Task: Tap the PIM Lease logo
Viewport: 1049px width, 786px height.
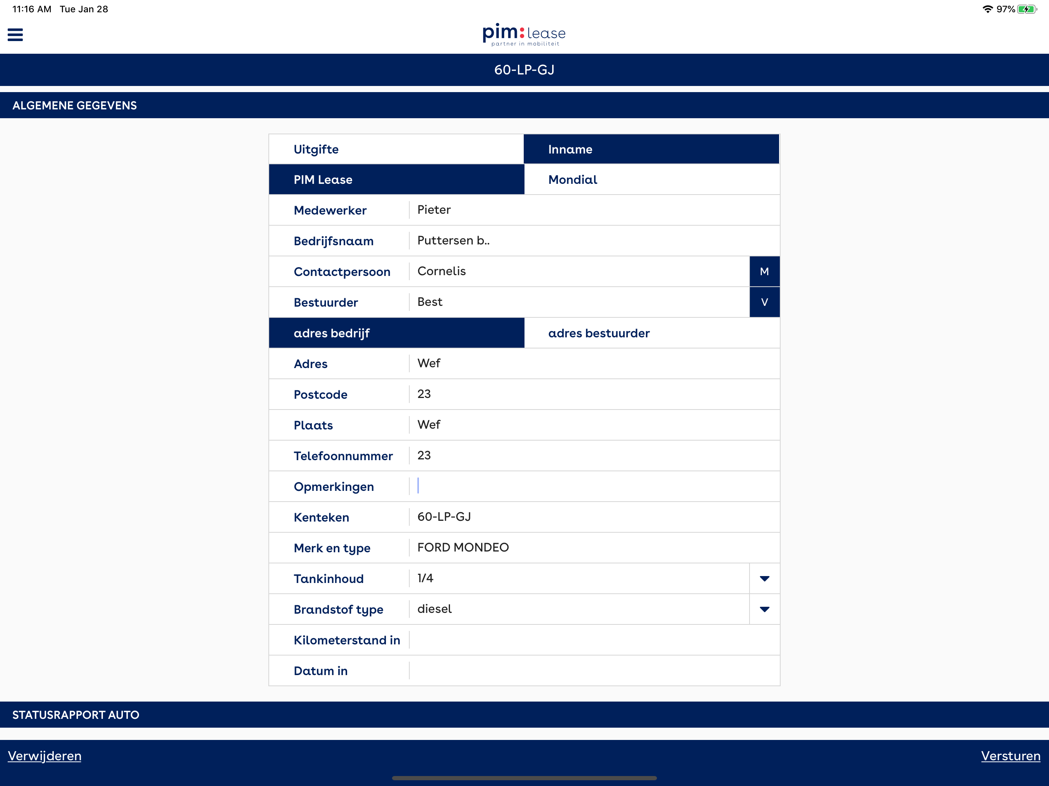Action: [524, 35]
